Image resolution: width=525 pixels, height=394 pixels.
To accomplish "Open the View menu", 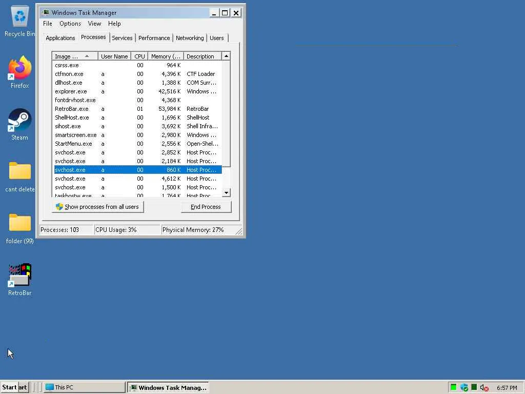I will [94, 24].
